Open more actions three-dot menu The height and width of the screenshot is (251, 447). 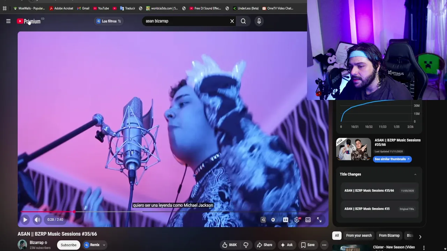[x=324, y=245]
